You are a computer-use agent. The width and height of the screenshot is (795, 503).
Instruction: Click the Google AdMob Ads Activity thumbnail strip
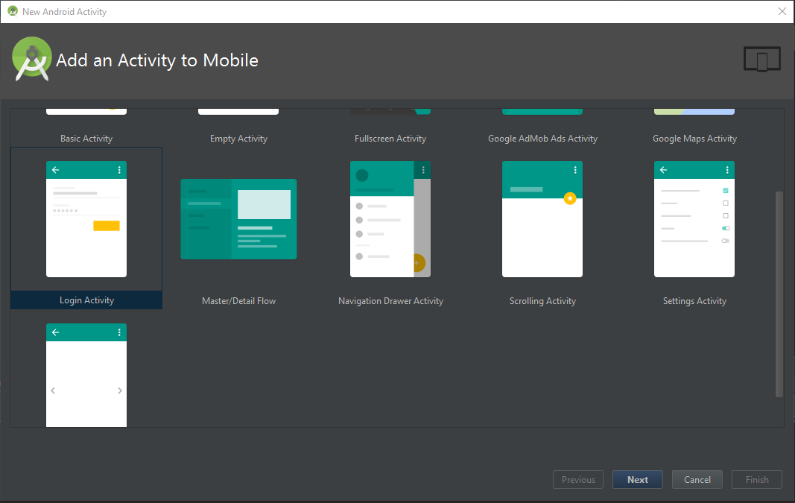pyautogui.click(x=542, y=112)
